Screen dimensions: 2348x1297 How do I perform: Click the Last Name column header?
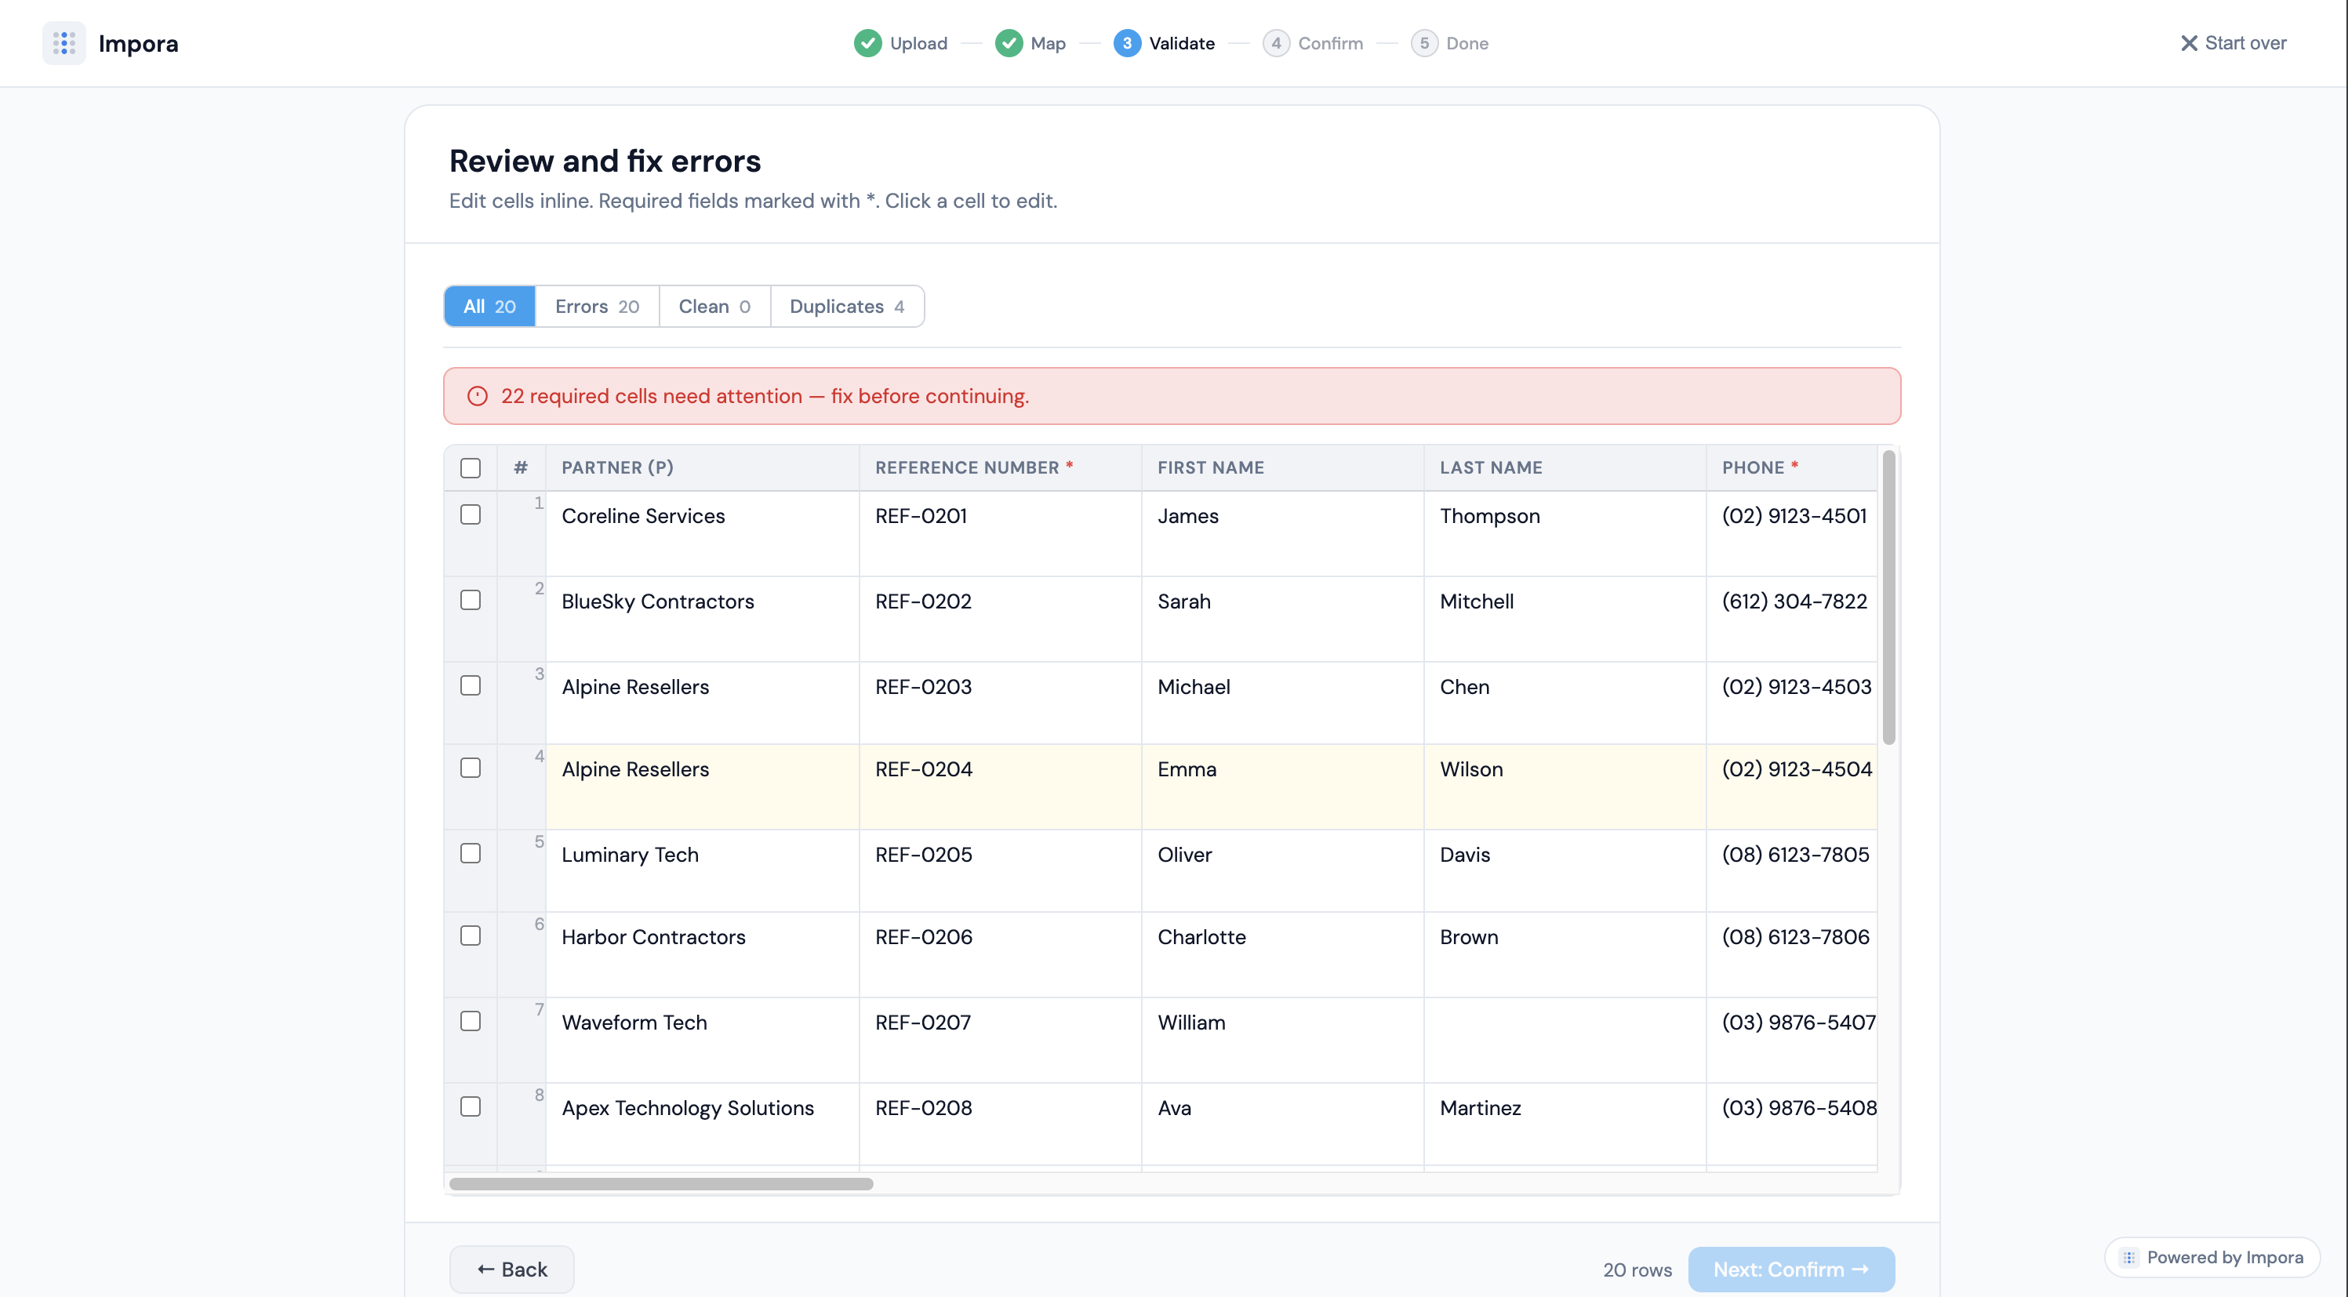click(x=1564, y=467)
